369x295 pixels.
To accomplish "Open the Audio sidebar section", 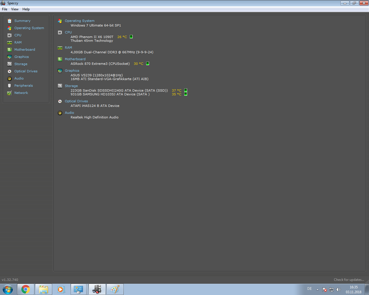I will point(19,78).
